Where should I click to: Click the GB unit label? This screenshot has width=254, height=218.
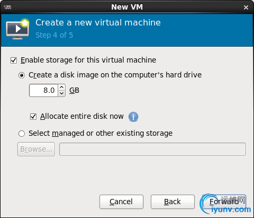[74, 90]
